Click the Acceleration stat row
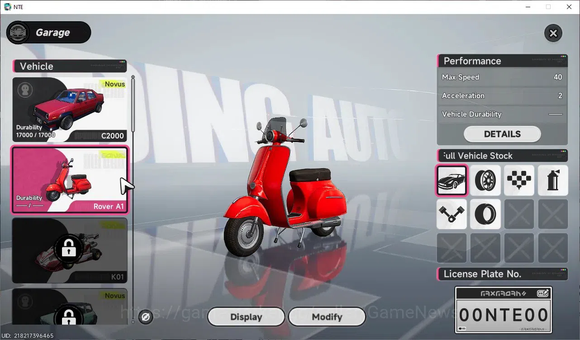This screenshot has height=340, width=580. 502,96
